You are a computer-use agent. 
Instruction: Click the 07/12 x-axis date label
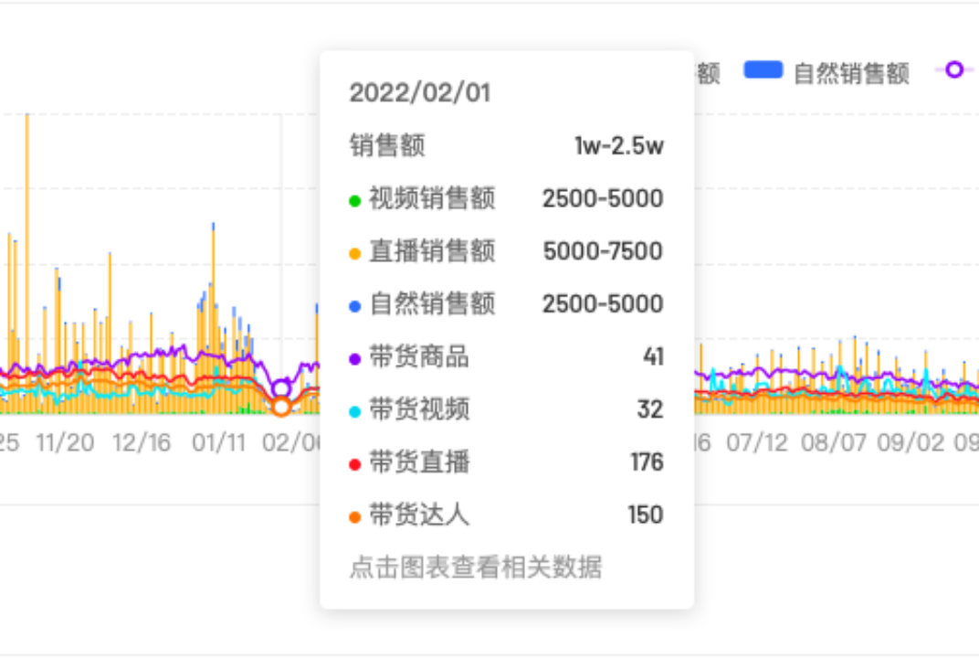click(x=757, y=443)
